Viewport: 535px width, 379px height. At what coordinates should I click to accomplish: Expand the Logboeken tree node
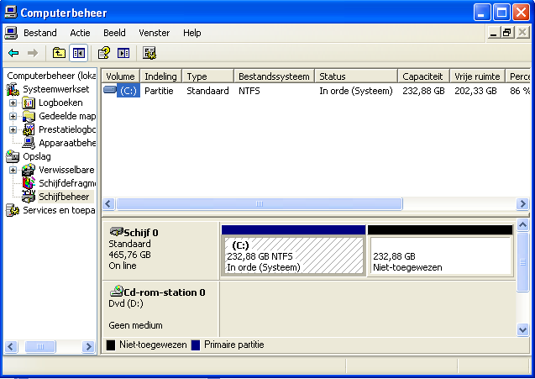tap(13, 103)
